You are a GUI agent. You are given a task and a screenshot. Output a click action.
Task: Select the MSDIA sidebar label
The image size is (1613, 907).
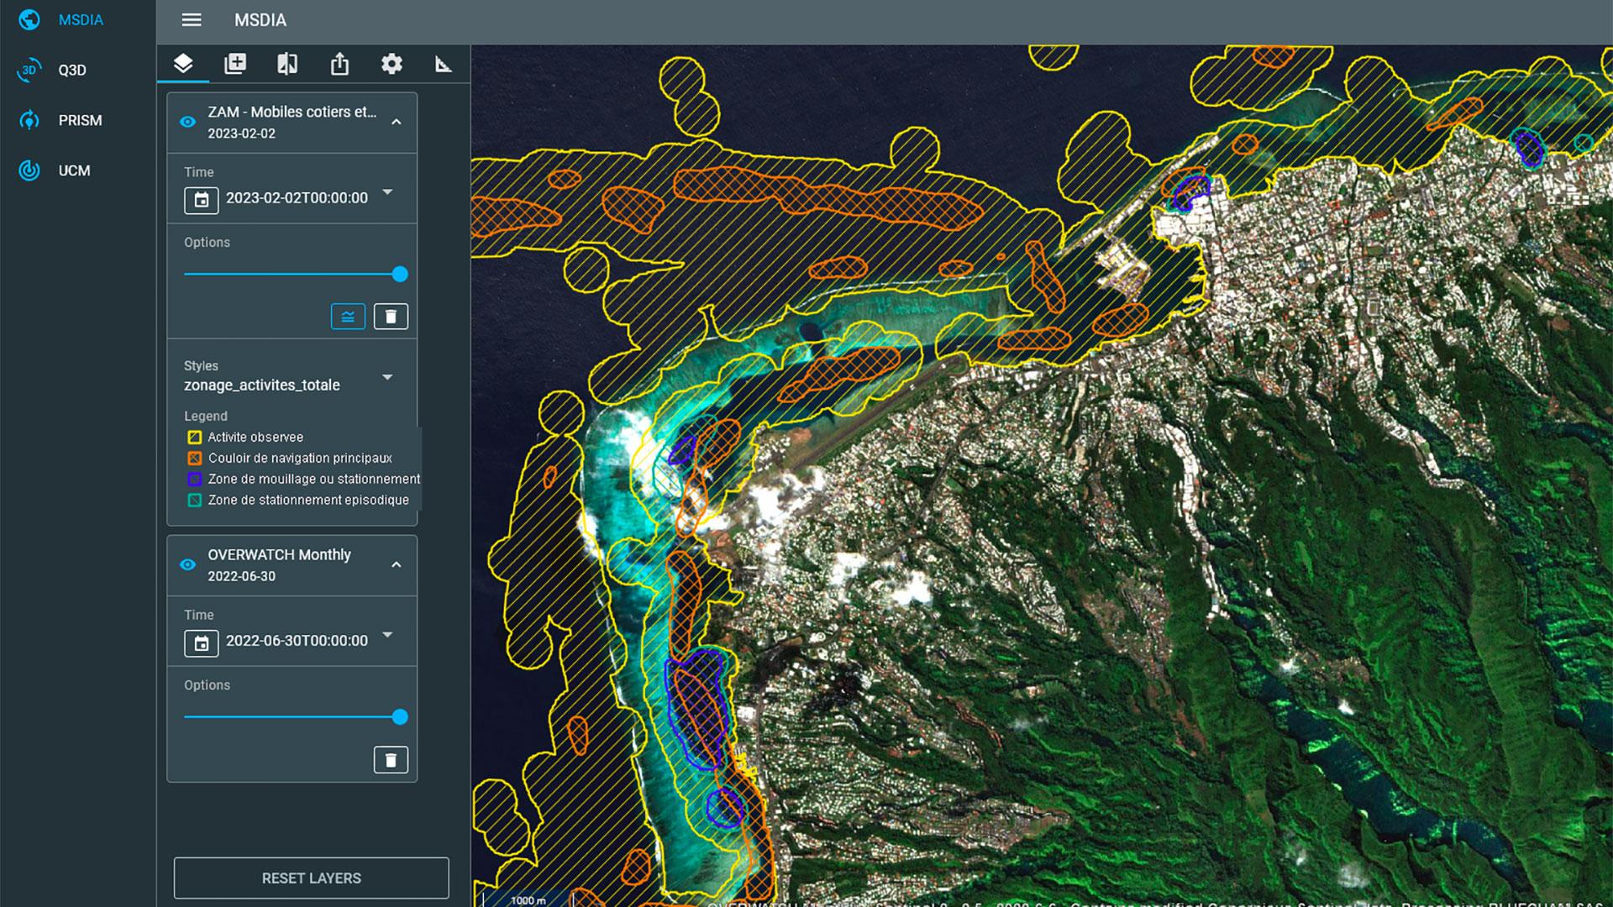(x=81, y=19)
